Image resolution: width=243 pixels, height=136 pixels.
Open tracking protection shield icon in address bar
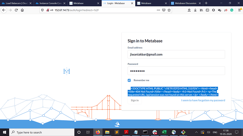[42, 10]
